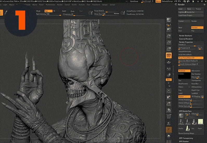Click the Composite render pass thumbnail

[x=181, y=122]
